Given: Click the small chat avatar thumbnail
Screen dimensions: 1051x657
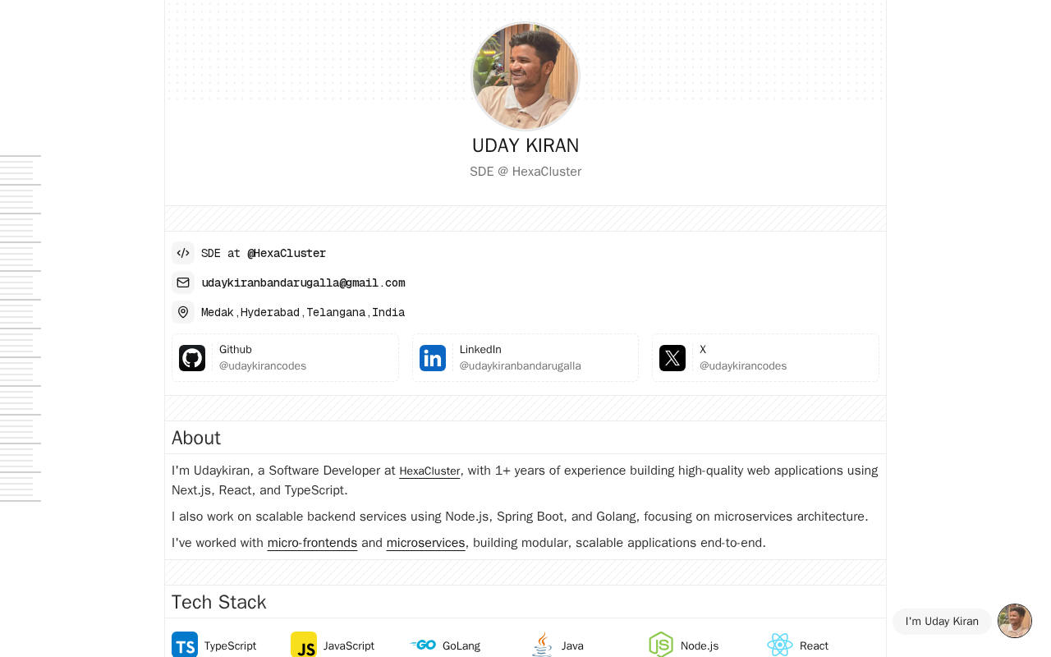Looking at the screenshot, I should pyautogui.click(x=1015, y=621).
